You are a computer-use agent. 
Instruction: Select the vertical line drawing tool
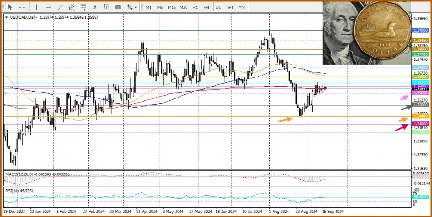click(x=36, y=7)
